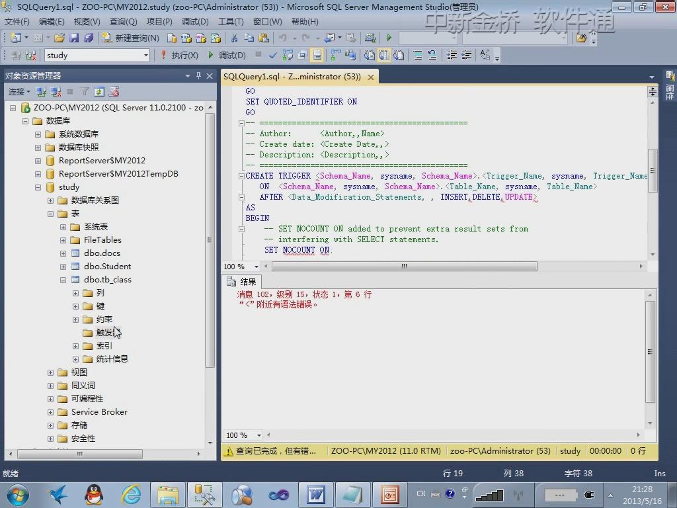677x508 pixels.
Task: Click the editor horizontal scrollbar thumb
Action: pos(404,266)
